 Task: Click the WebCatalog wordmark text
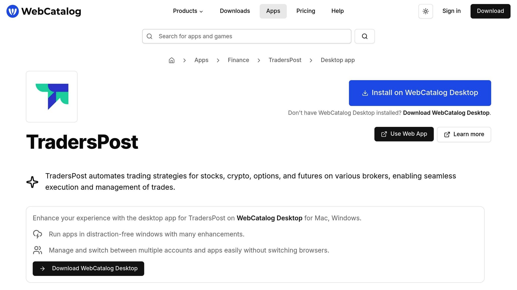click(x=51, y=12)
